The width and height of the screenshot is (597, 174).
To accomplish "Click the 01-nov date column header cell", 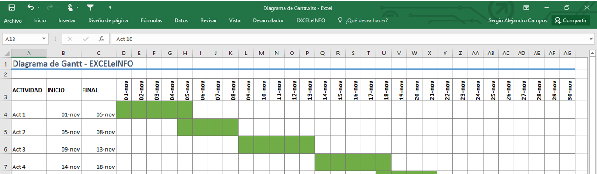I will [x=124, y=90].
